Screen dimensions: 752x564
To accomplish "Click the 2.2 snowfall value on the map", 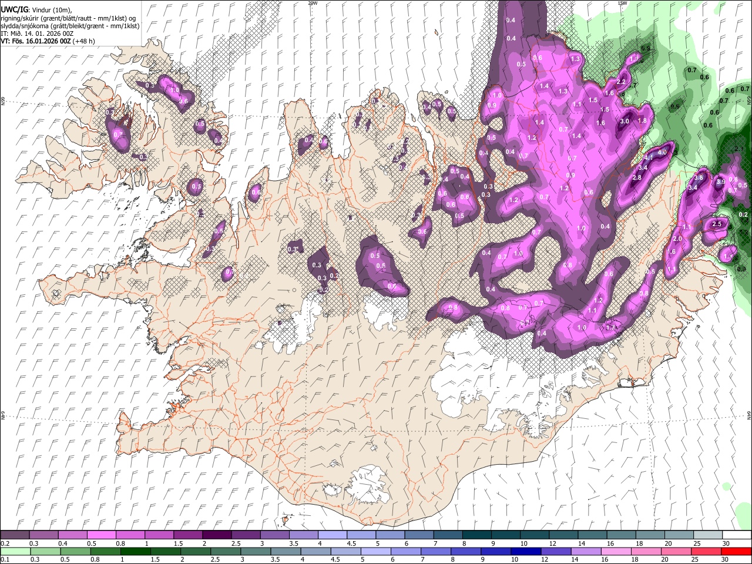I will 622,82.
